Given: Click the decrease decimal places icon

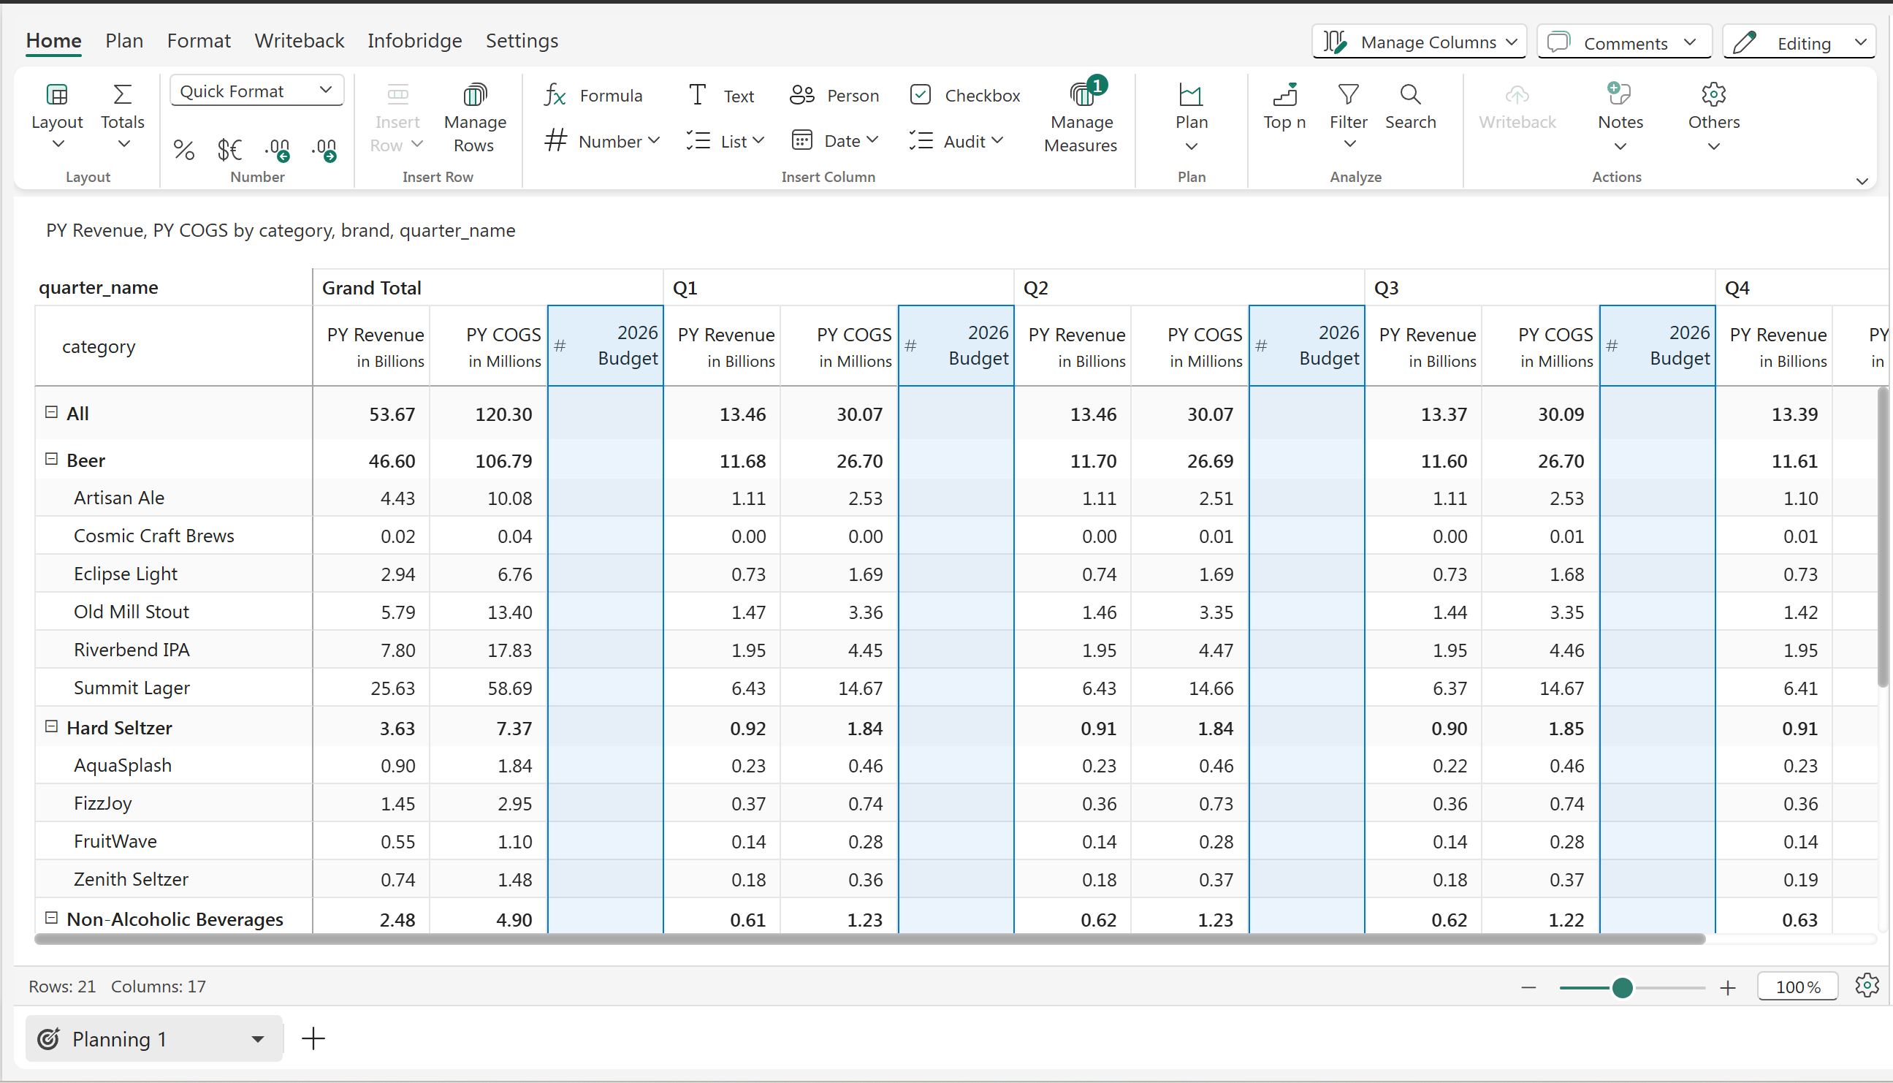Looking at the screenshot, I should [278, 150].
